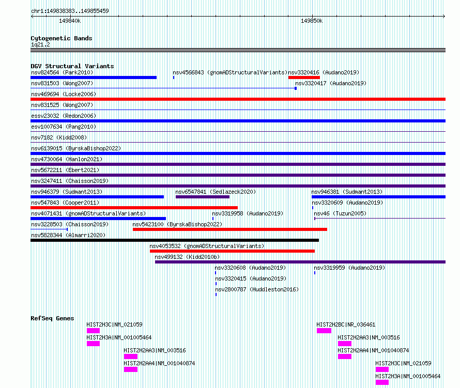Viewport: 460px width, 388px height.
Task: Open nsv547843 (Cooper2011) variant
Action: point(65,203)
